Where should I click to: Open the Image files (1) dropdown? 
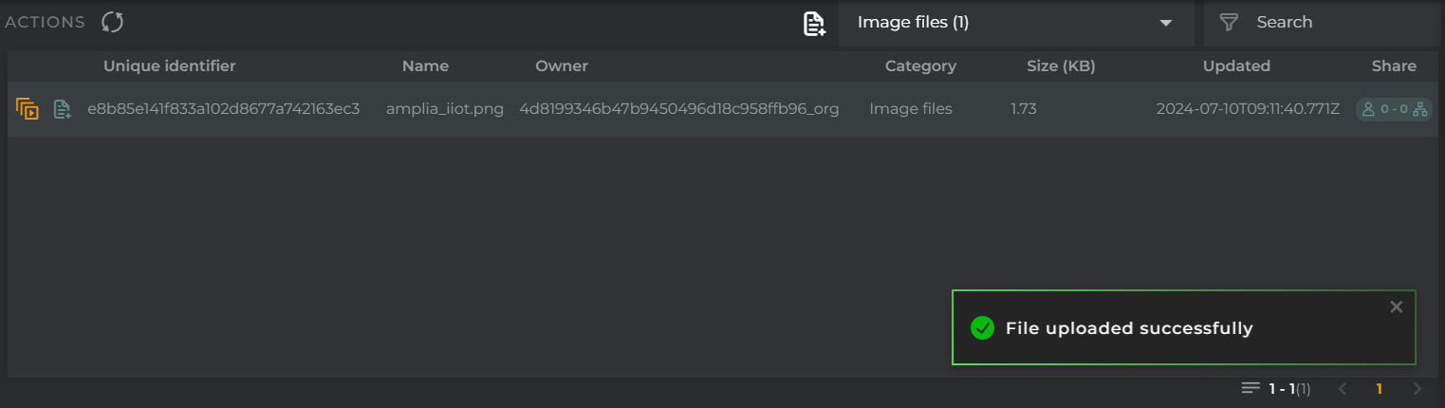coord(1016,23)
